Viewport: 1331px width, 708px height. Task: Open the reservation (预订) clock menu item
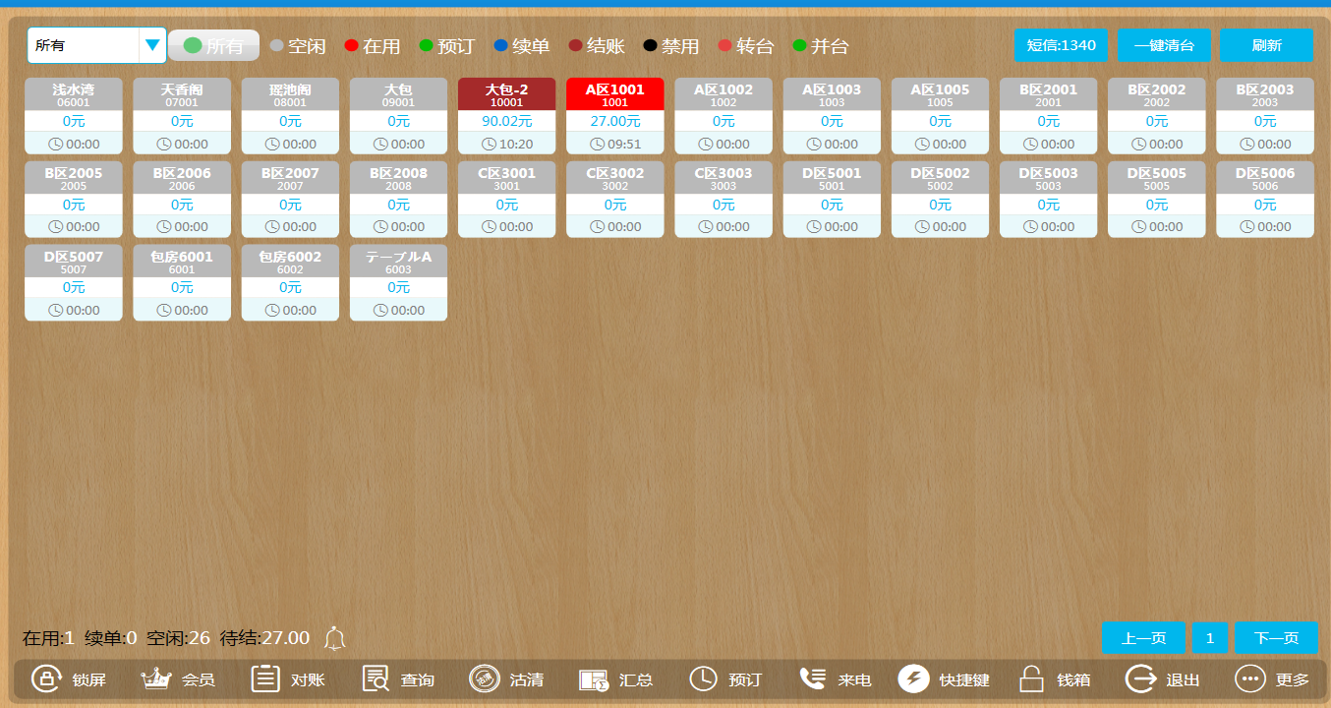[703, 679]
